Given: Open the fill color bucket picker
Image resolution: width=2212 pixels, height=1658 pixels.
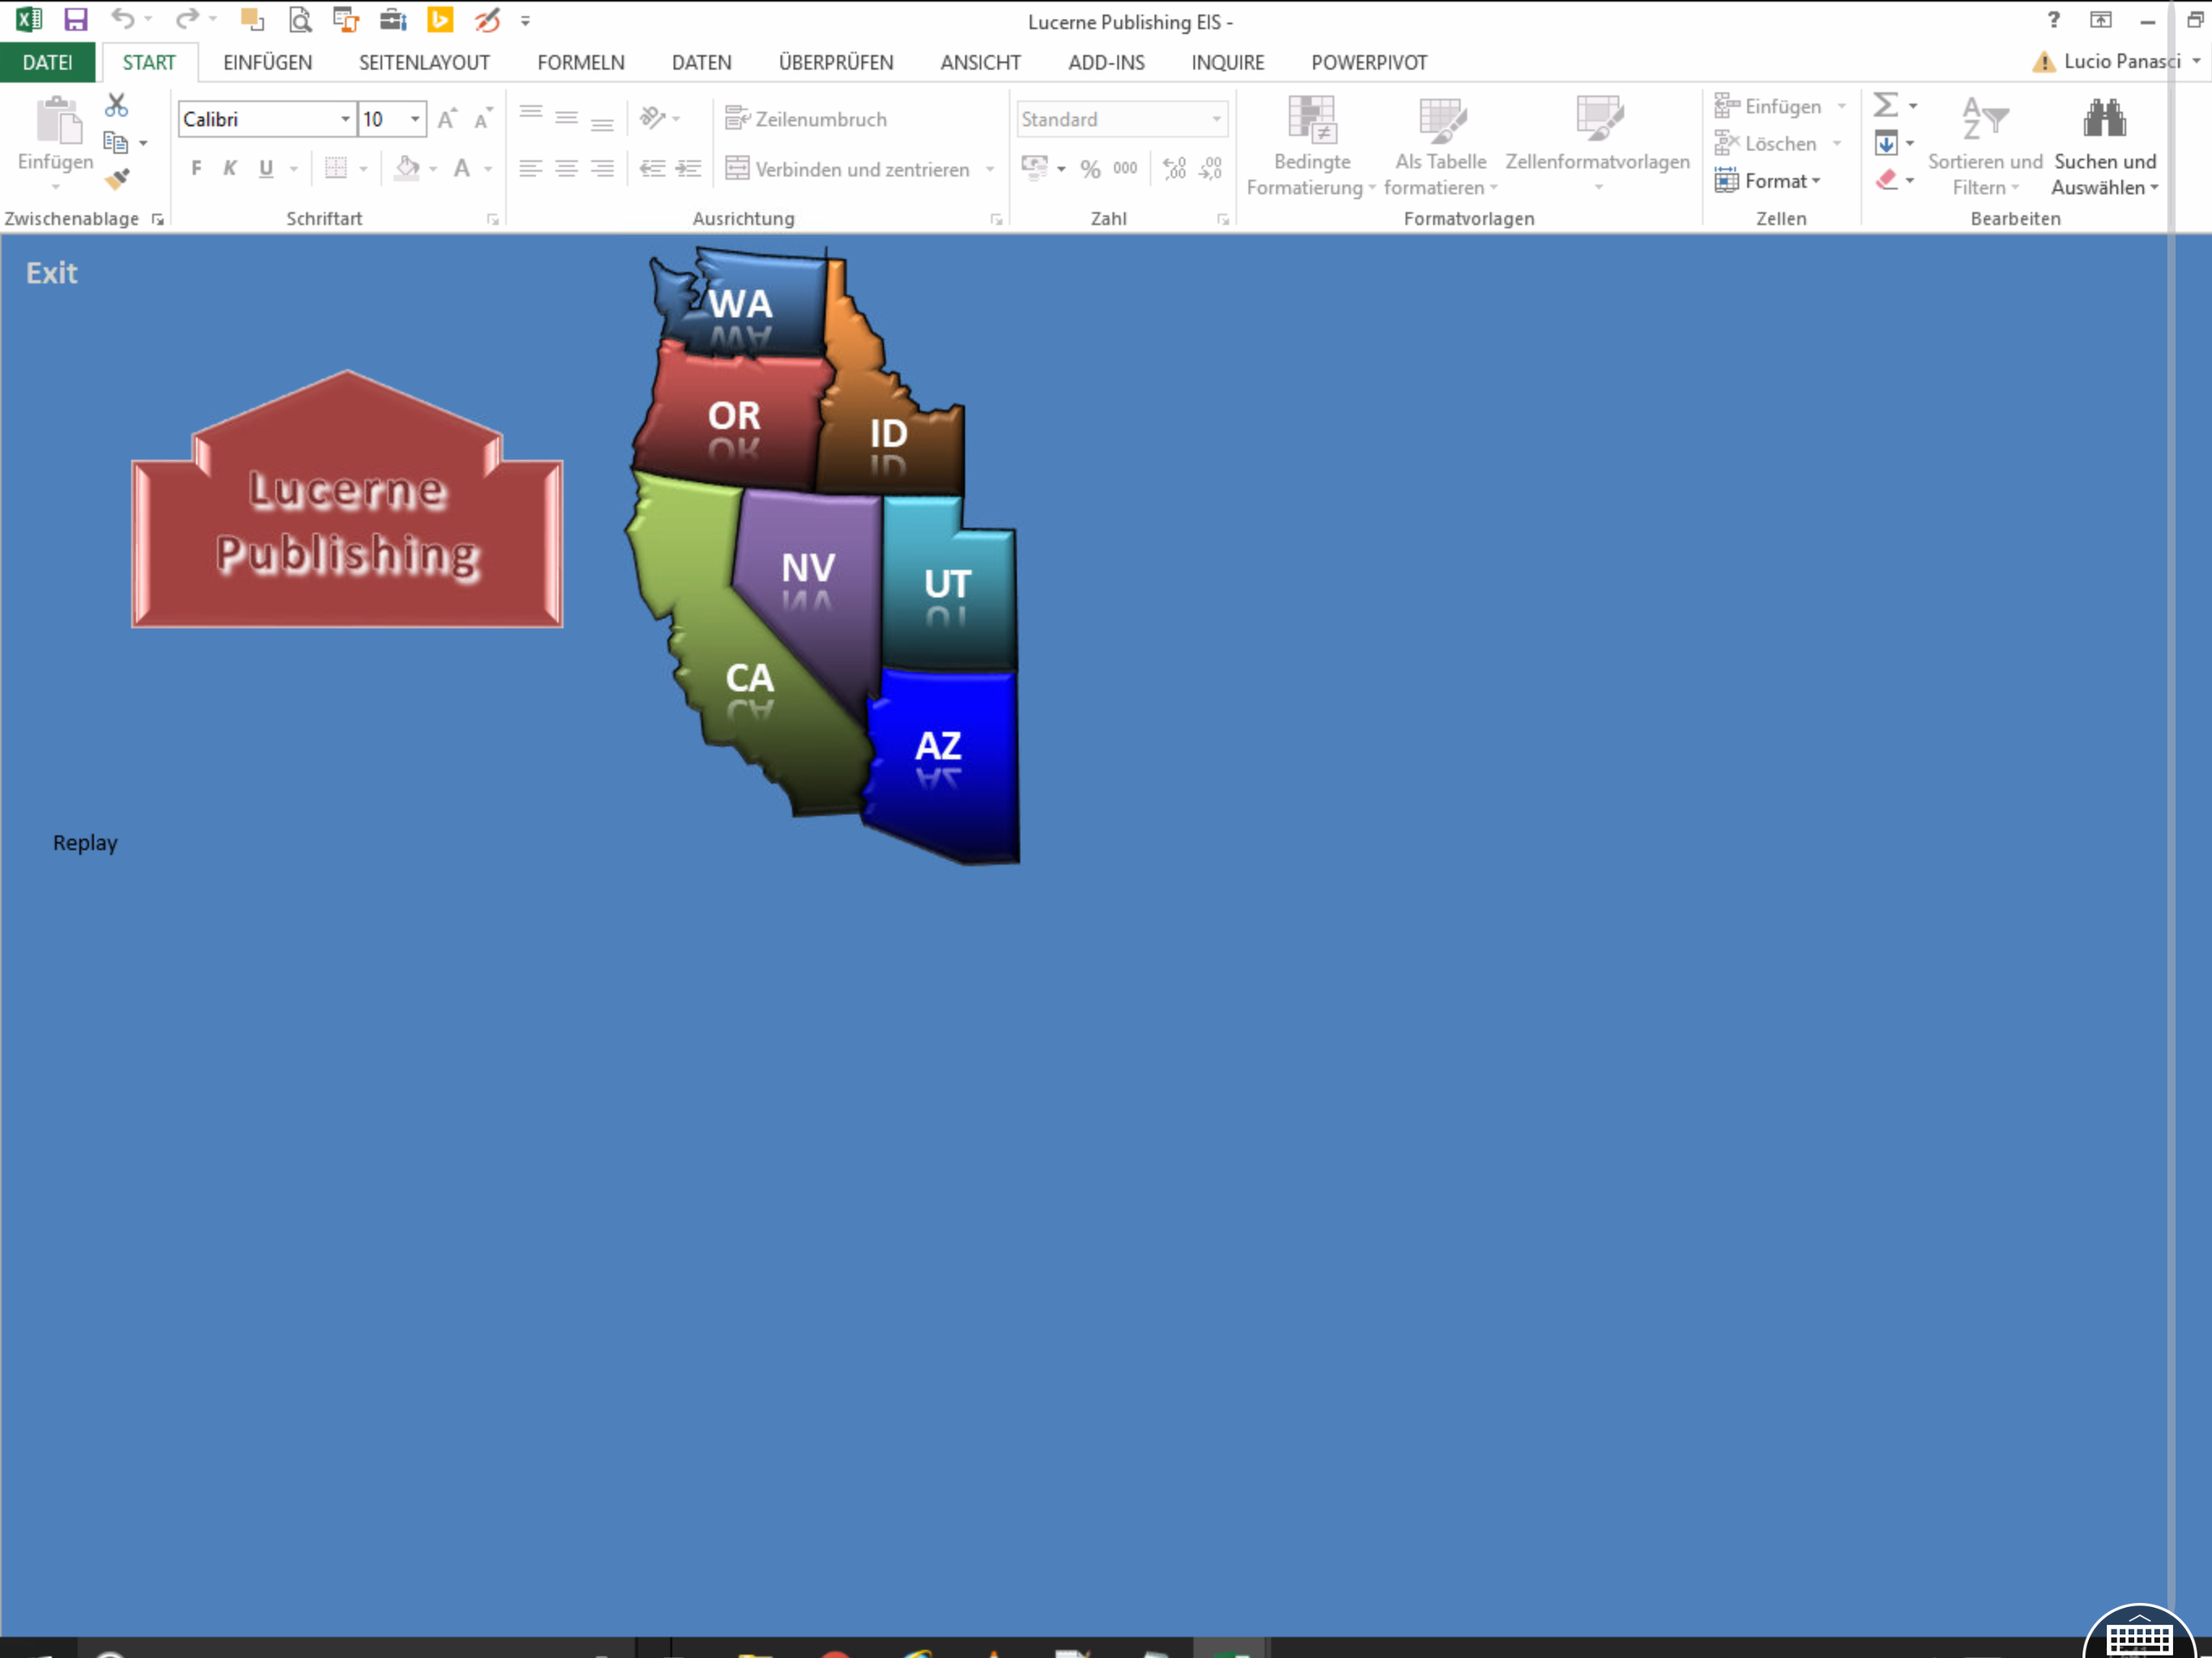Looking at the screenshot, I should tap(407, 168).
